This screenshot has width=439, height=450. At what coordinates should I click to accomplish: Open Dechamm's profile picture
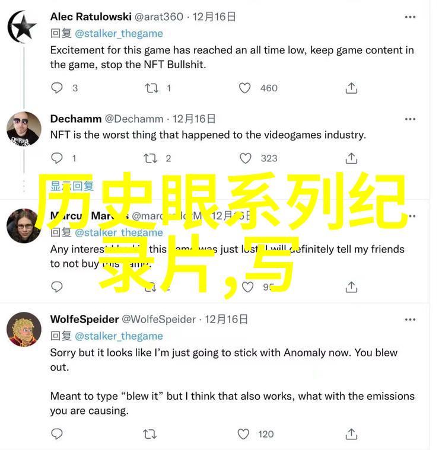coord(24,129)
